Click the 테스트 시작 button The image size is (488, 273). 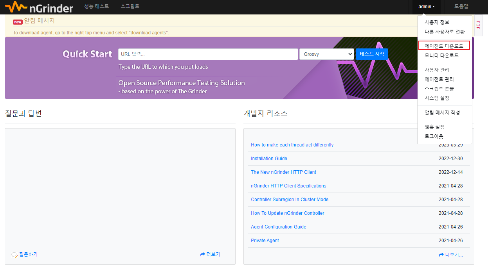(372, 54)
